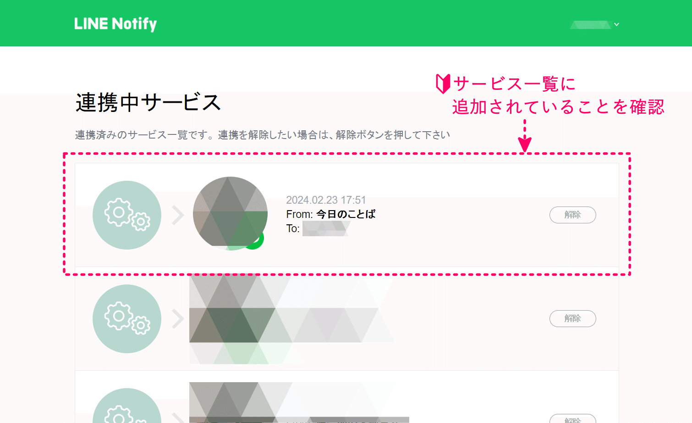Click the pink dashed arrow annotation

point(525,136)
